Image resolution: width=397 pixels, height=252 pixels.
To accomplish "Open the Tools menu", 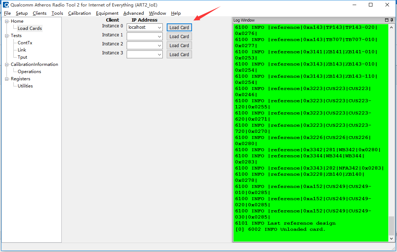I will [x=57, y=13].
